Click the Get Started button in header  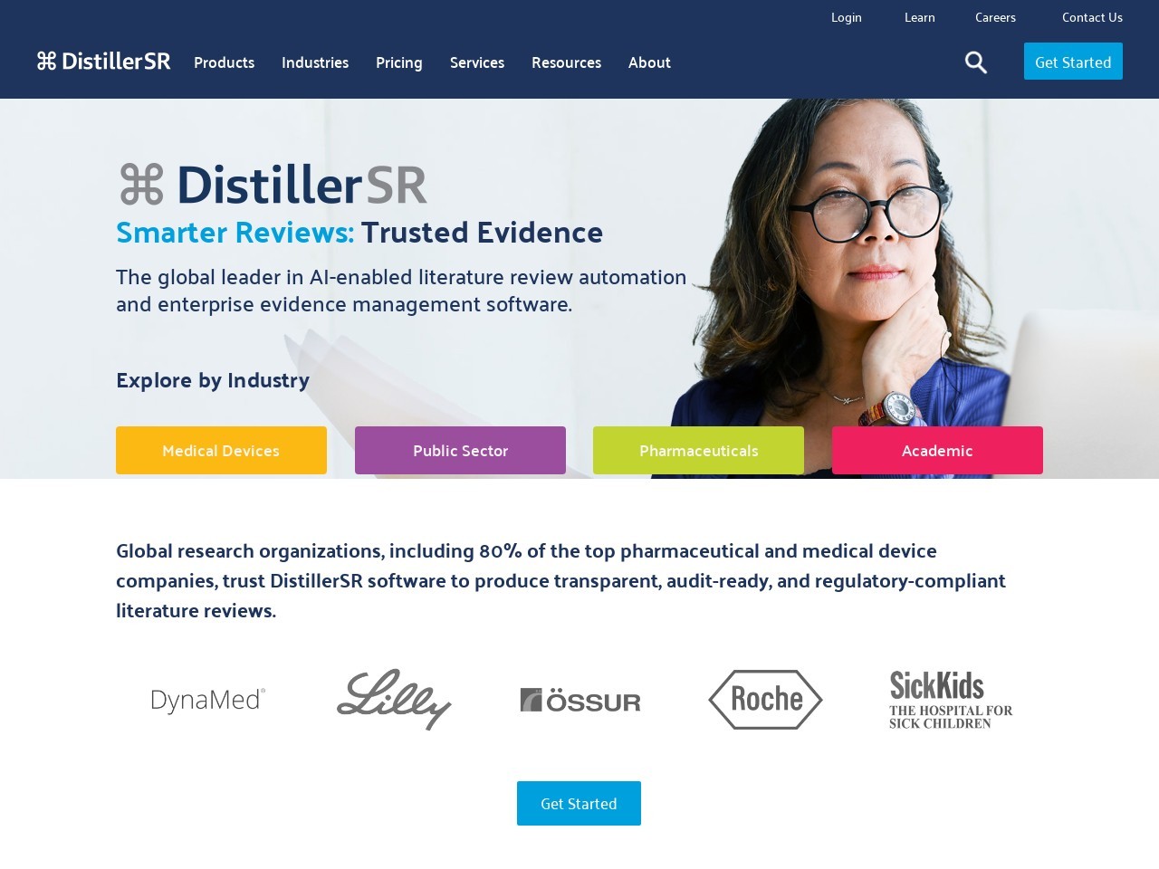tap(1073, 62)
